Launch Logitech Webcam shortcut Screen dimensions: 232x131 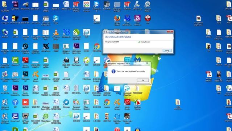tap(148, 6)
